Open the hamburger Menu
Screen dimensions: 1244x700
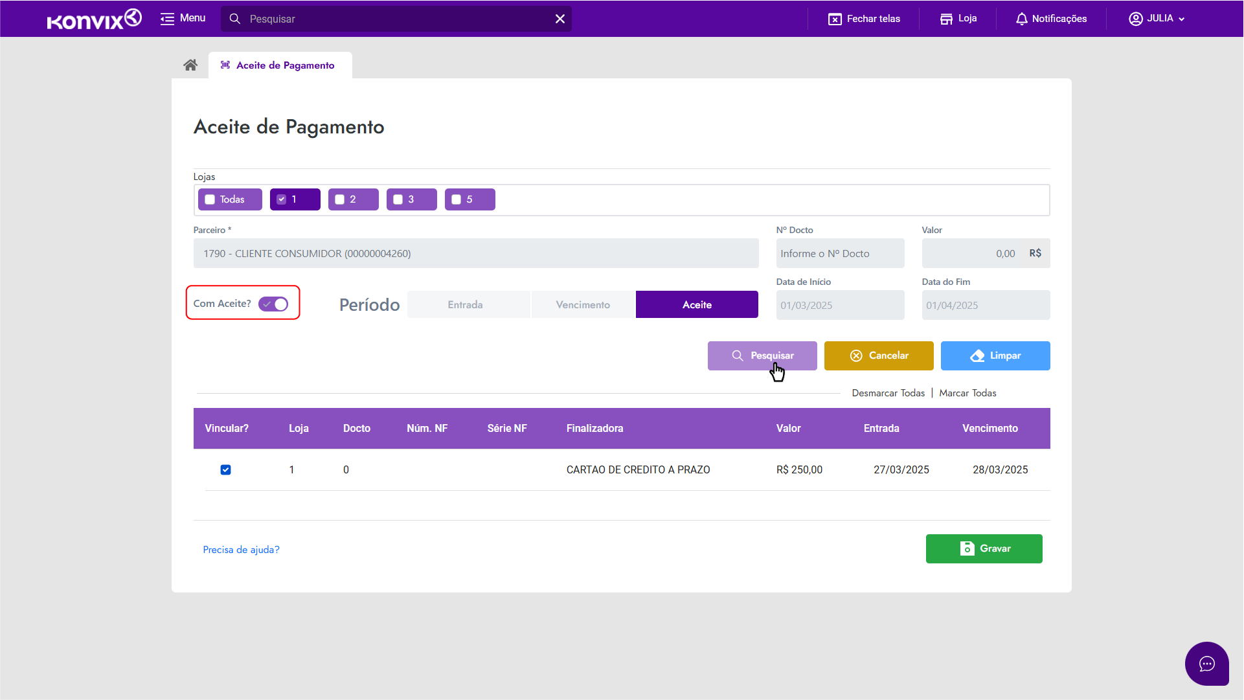[183, 18]
